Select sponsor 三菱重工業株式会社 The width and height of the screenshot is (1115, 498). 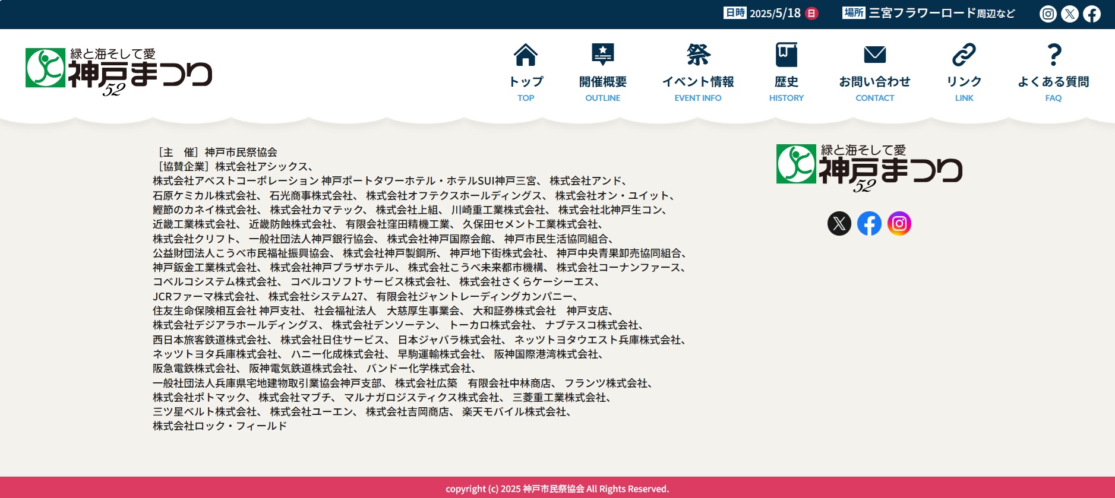pyautogui.click(x=560, y=398)
